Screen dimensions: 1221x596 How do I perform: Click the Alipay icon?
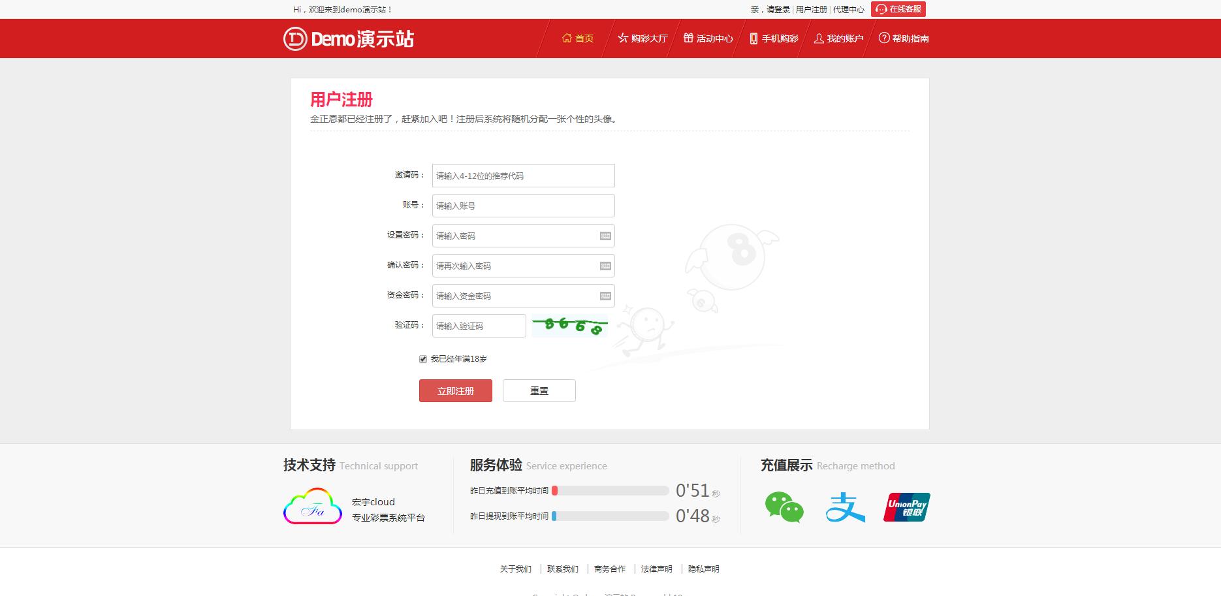[846, 507]
